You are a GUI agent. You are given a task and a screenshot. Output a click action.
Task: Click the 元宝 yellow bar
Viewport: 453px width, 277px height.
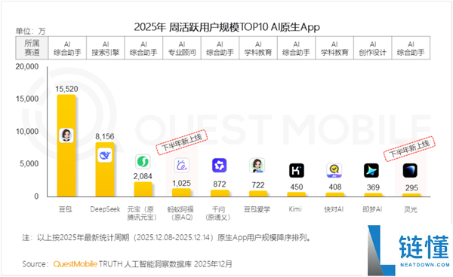tap(143, 190)
